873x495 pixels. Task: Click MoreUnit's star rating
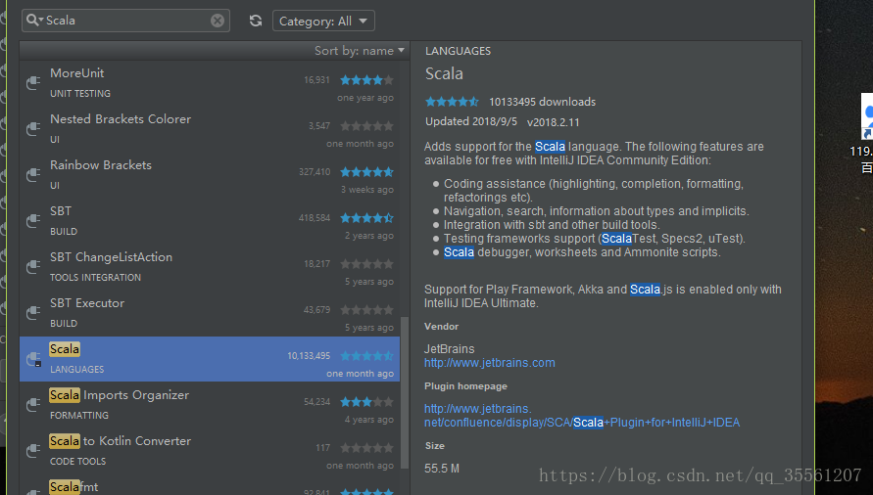[366, 80]
